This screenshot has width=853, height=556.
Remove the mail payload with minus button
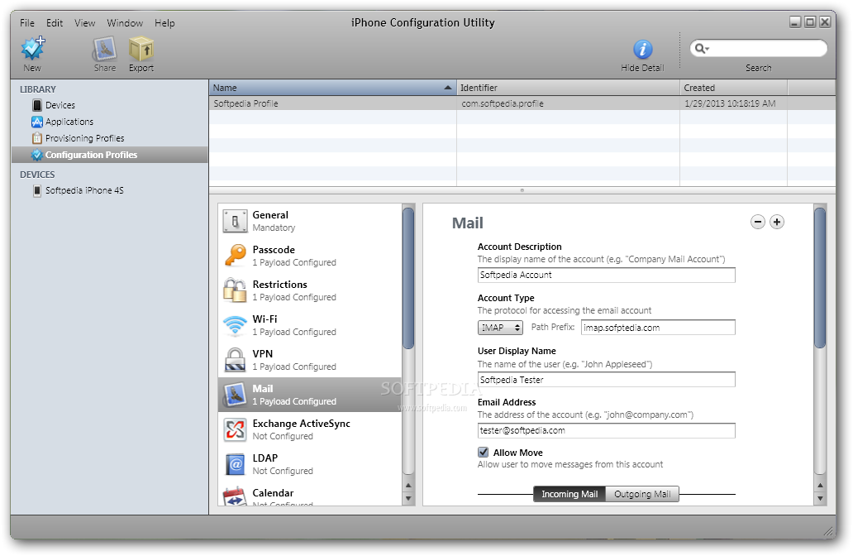(758, 222)
